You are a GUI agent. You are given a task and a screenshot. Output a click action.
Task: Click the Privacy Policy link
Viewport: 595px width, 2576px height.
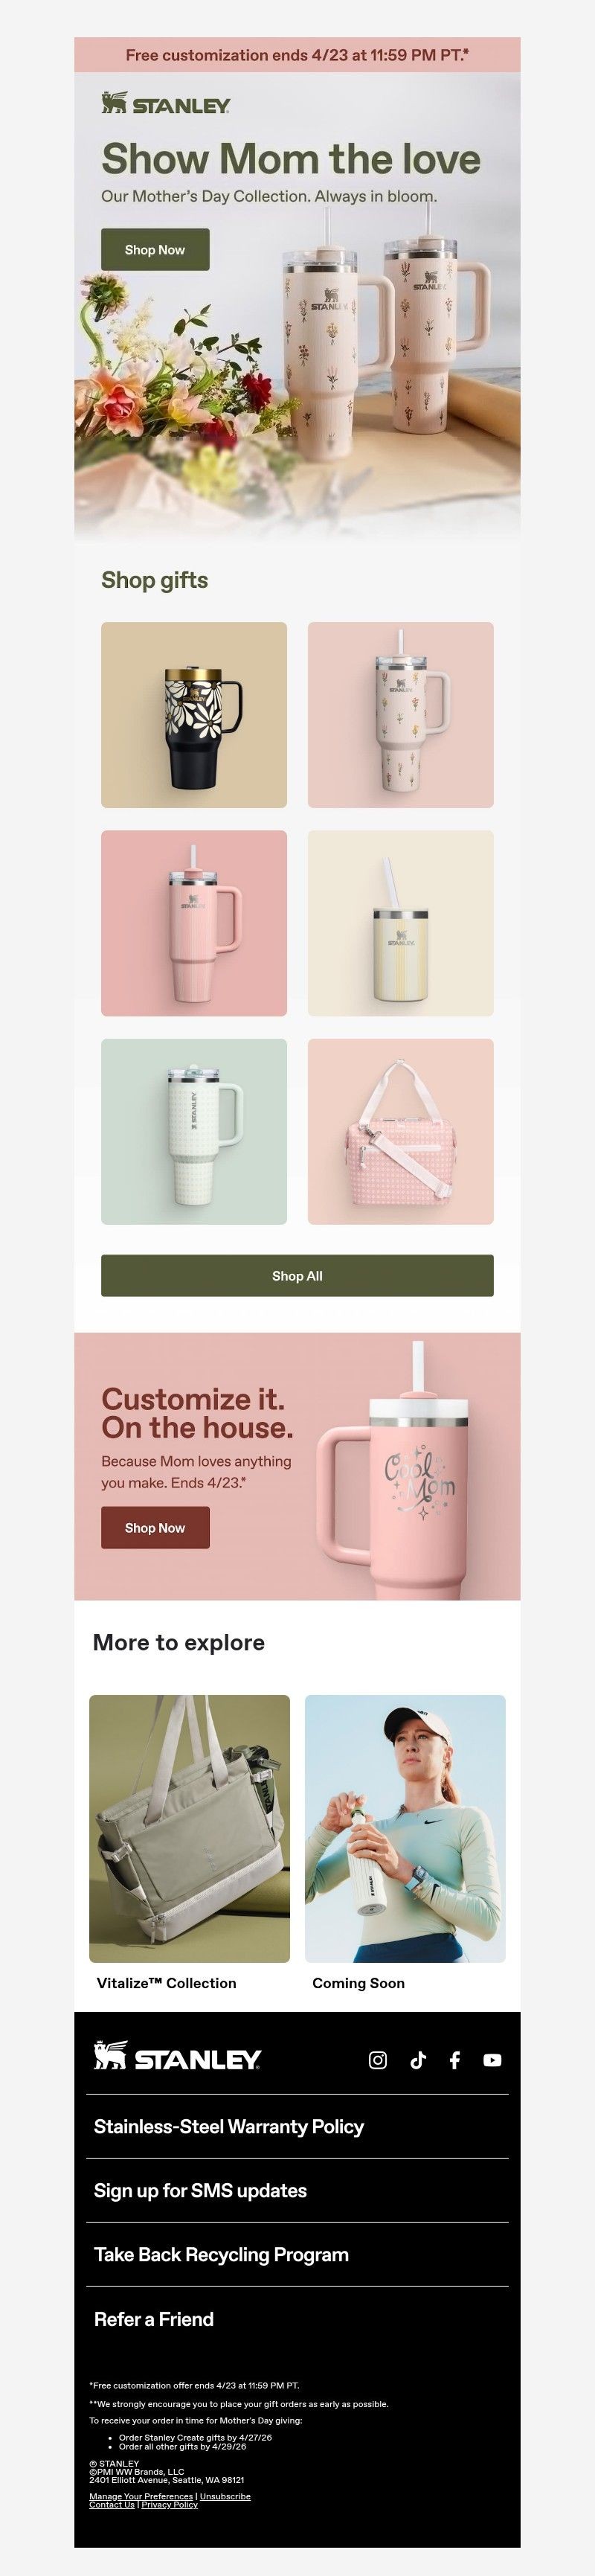point(169,2504)
